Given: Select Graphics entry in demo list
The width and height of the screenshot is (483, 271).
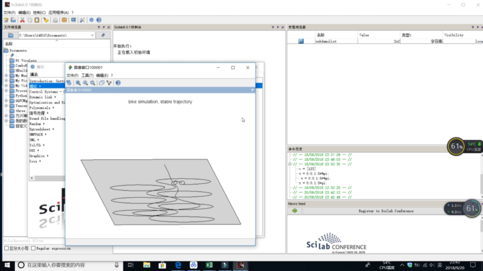Looking at the screenshot, I should pos(37,156).
